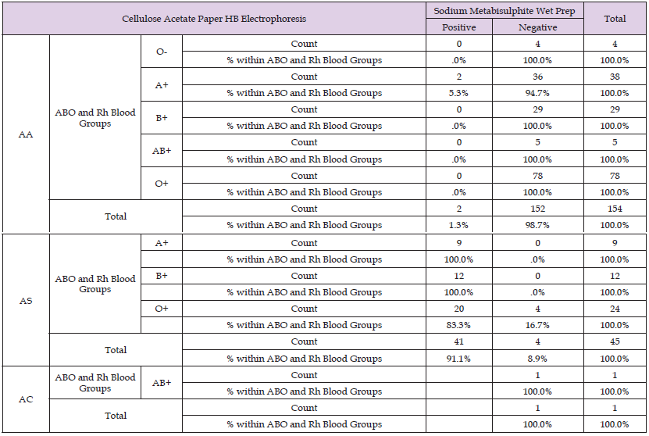Click the 'Count' label in the O- row
This screenshot has height=436, width=649.
304,44
